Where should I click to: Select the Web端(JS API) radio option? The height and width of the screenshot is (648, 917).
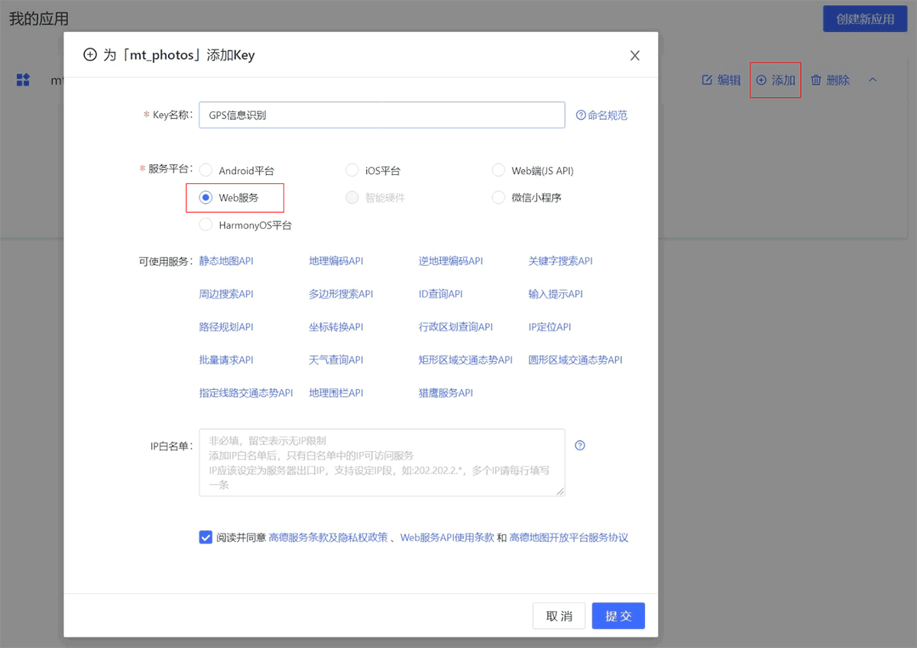click(498, 170)
